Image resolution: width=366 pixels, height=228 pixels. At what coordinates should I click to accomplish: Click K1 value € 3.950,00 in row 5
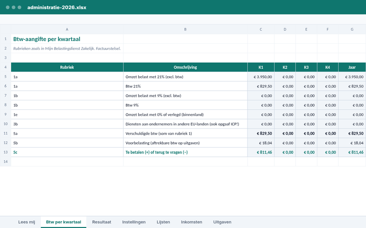(x=261, y=77)
